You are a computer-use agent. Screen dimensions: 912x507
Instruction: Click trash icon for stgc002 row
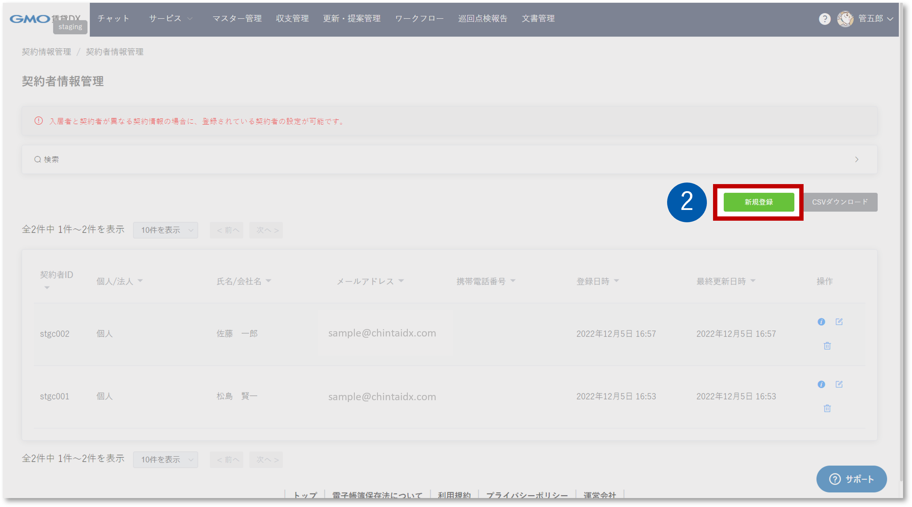click(827, 346)
